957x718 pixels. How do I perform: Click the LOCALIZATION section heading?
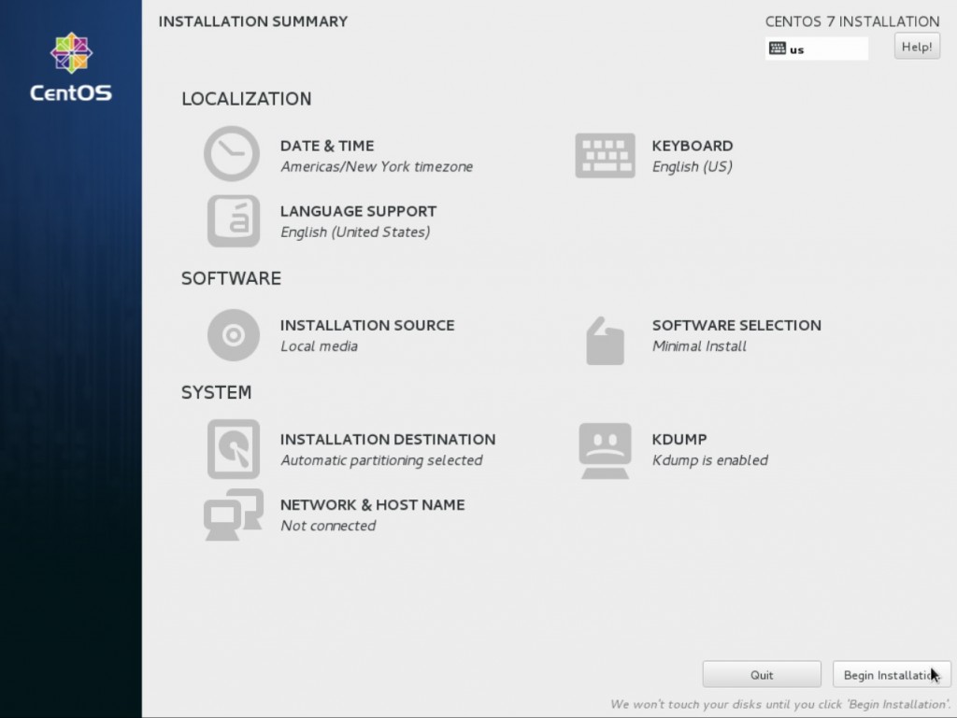click(247, 99)
